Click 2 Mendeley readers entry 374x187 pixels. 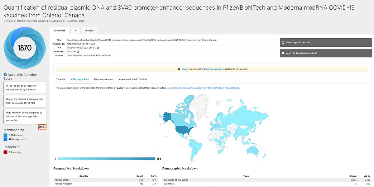pos(15,152)
